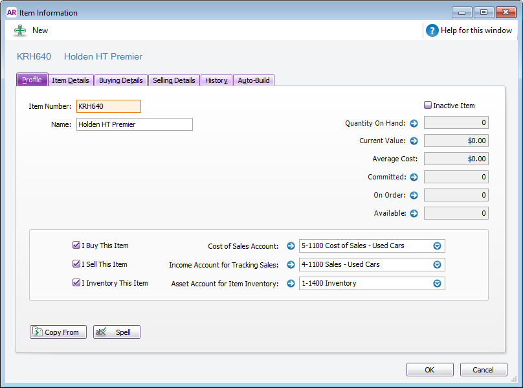Click the Asset Account zoom arrow
523x388 pixels.
[291, 284]
